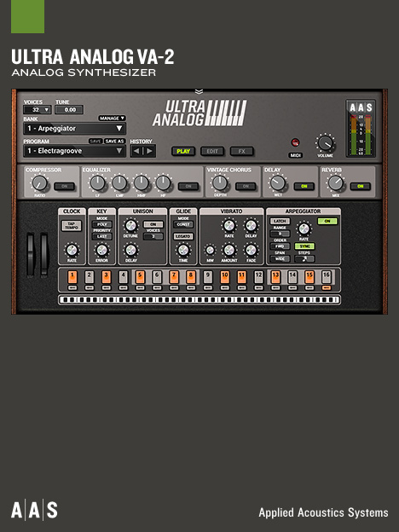The width and height of the screenshot is (399, 532).
Task: Collapse panel using top double chevron
Action: [x=199, y=91]
